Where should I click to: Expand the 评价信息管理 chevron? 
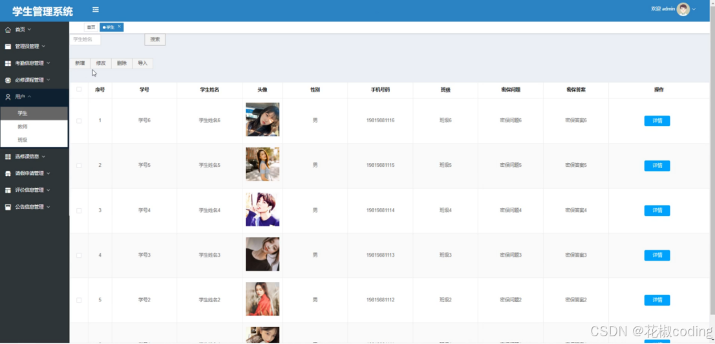coord(48,190)
